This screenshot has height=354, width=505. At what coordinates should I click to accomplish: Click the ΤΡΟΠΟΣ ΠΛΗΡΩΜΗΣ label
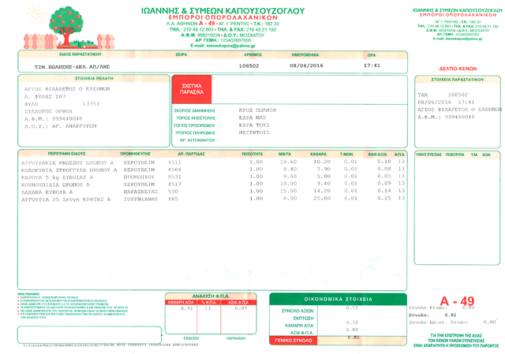point(195,133)
